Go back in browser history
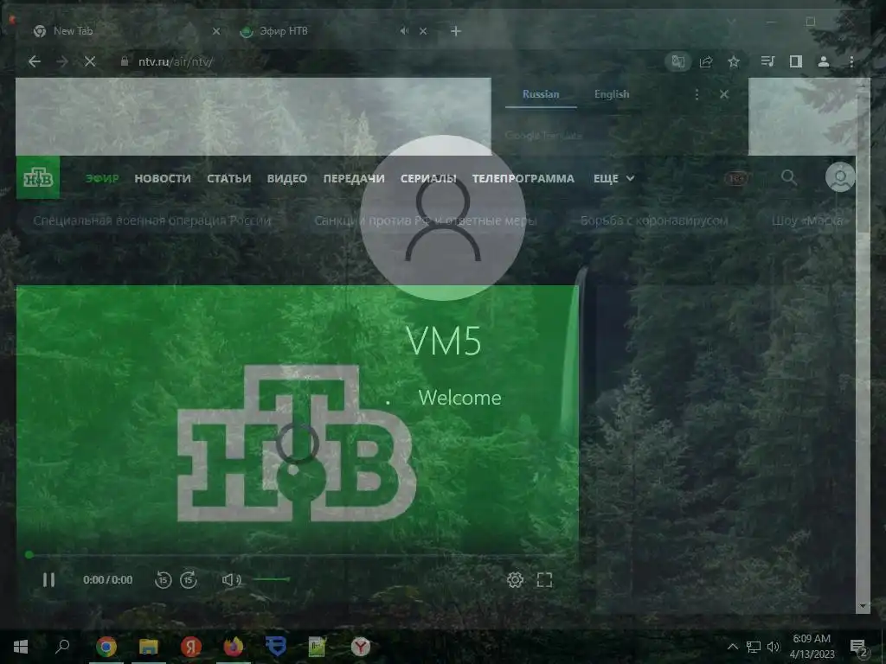This screenshot has height=664, width=886. click(x=35, y=61)
